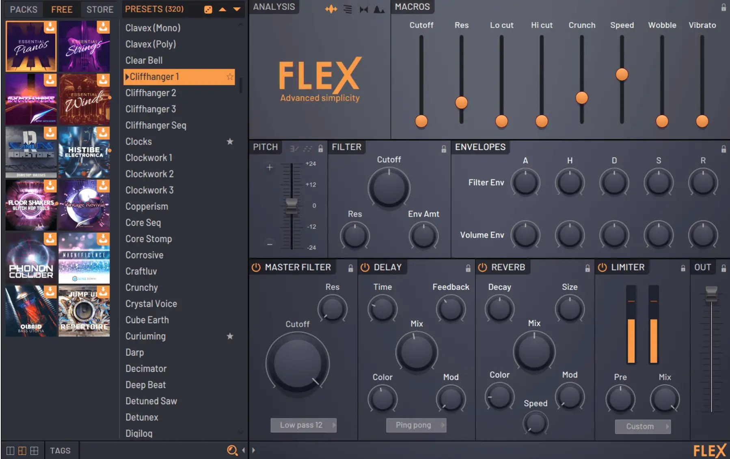Screen dimensions: 730x459
Task: Click the download icon on Essential Pianos pack
Action: coord(50,27)
